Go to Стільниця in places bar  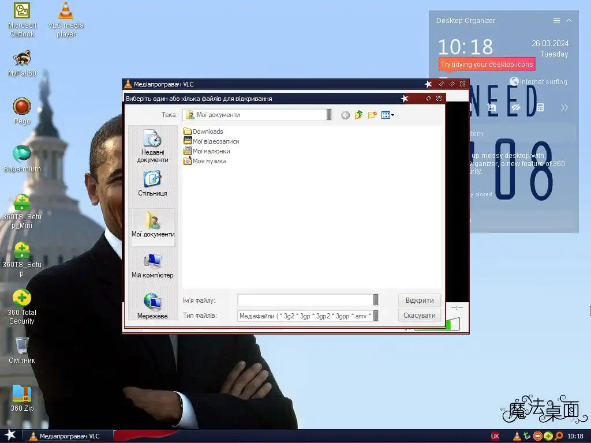[152, 183]
